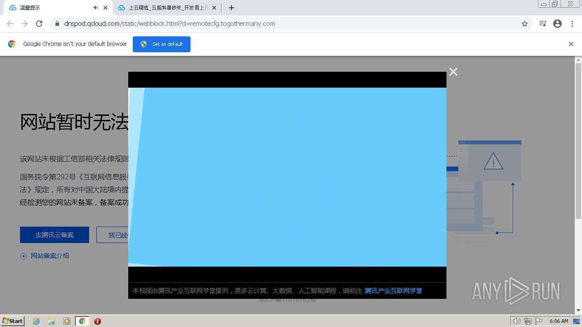The image size is (582, 327).
Task: Click the 去腾讯云备案 button
Action: click(x=55, y=235)
